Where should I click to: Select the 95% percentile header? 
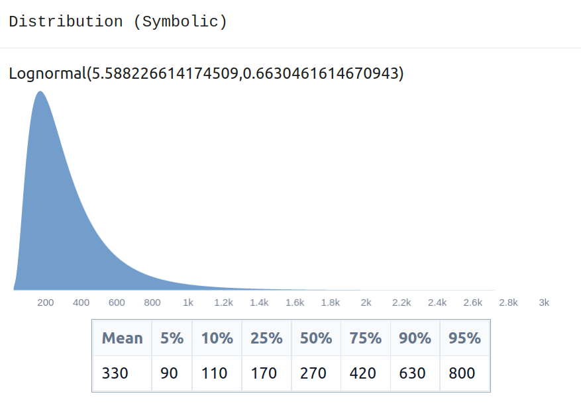click(464, 338)
